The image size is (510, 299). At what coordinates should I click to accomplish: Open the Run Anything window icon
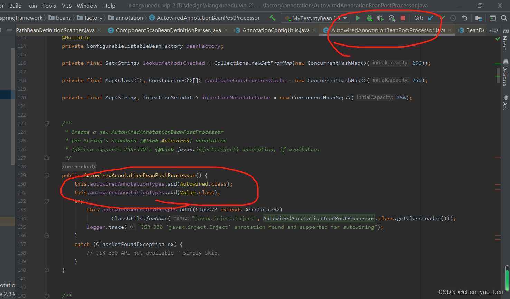(x=493, y=18)
